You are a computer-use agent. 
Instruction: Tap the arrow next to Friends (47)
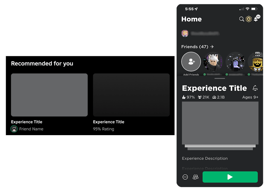pyautogui.click(x=212, y=47)
